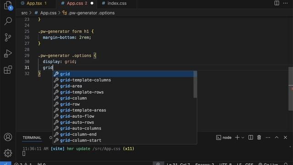This screenshot has height=165, width=293.
Task: Open editor More Actions ellipsis
Action: (285, 3)
